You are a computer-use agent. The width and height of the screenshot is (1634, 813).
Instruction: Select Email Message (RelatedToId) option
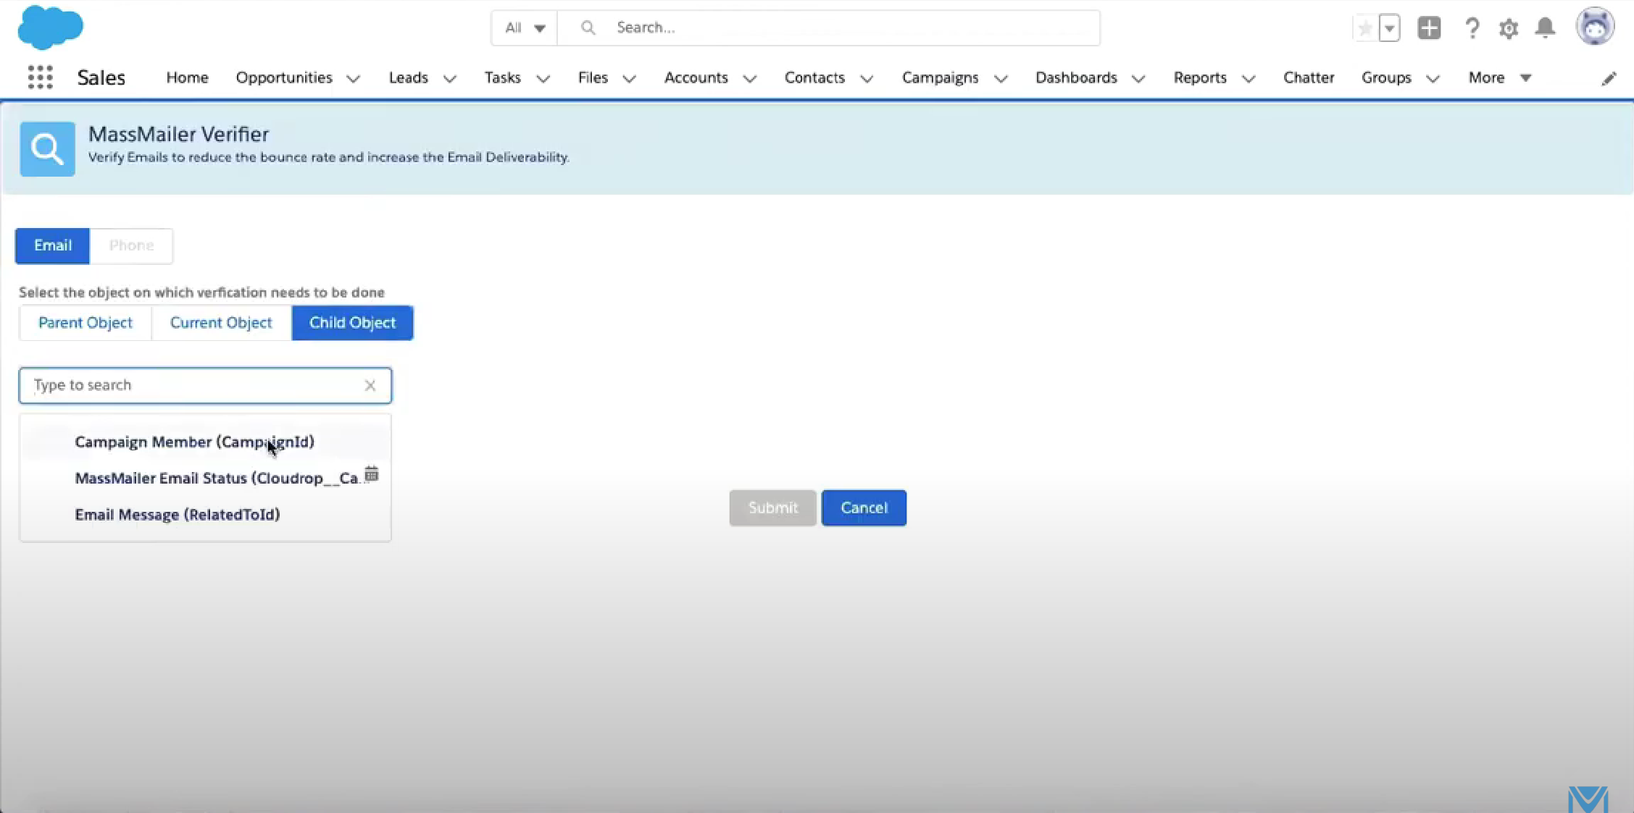[x=205, y=514]
